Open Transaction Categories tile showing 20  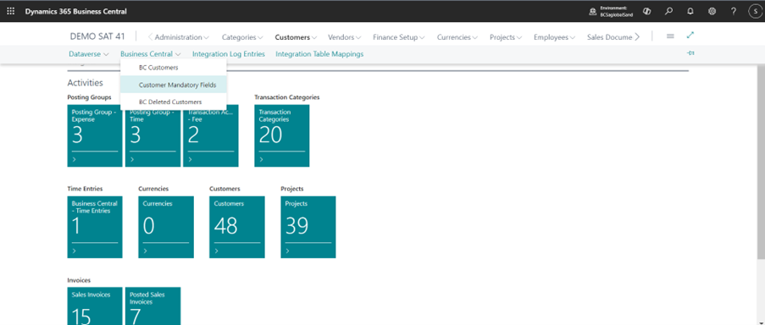tap(282, 135)
